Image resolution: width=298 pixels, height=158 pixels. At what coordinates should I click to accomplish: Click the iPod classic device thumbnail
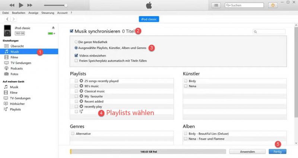pyautogui.click(x=7, y=30)
